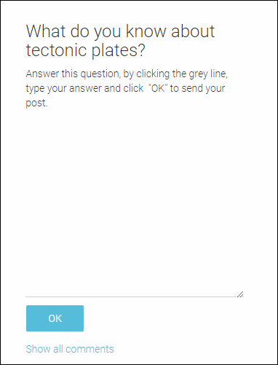This screenshot has width=278, height=365.
Task: Click "What do you know about" heading line
Action: click(x=120, y=31)
